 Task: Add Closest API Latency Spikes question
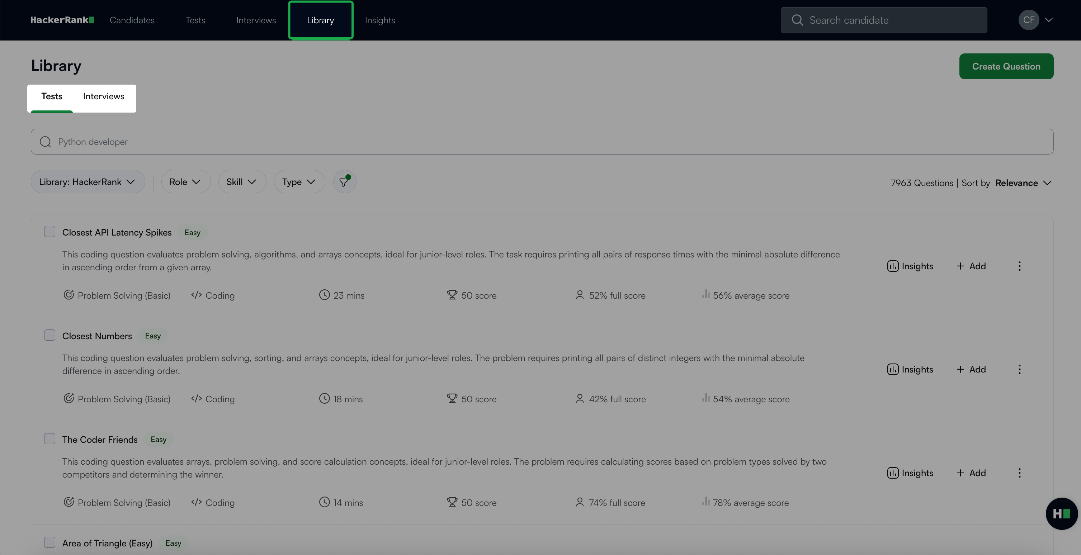coord(971,266)
